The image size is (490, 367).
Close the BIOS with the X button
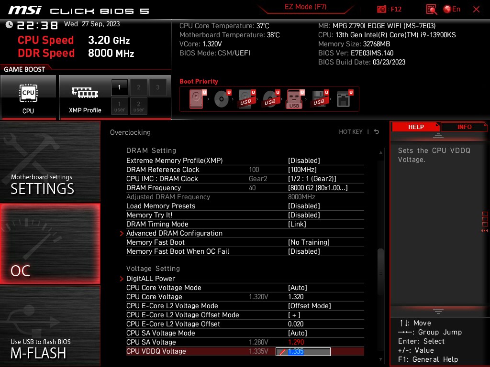coord(476,10)
